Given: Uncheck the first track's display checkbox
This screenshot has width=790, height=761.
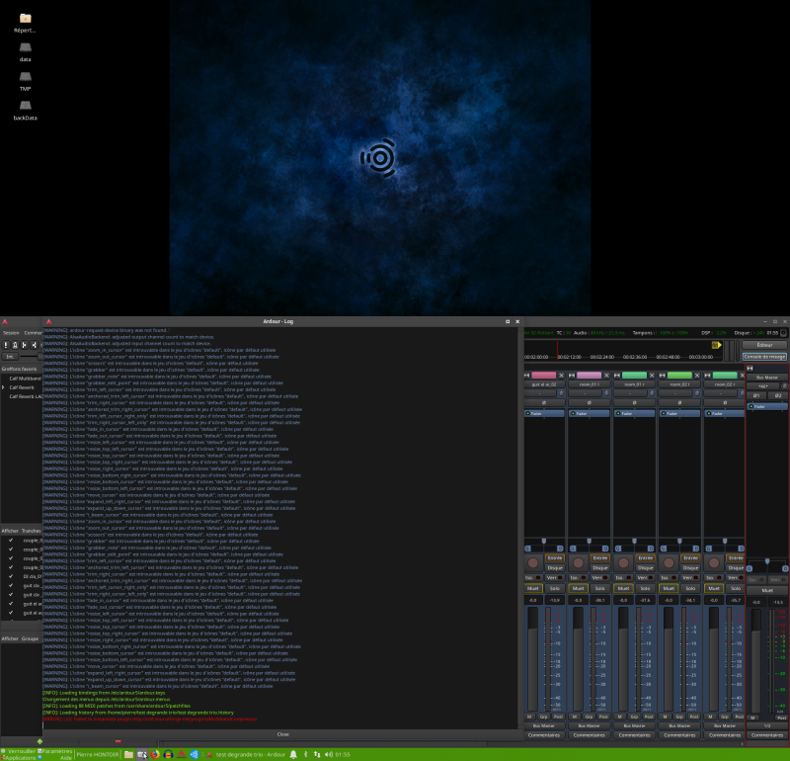Looking at the screenshot, I should (x=10, y=541).
